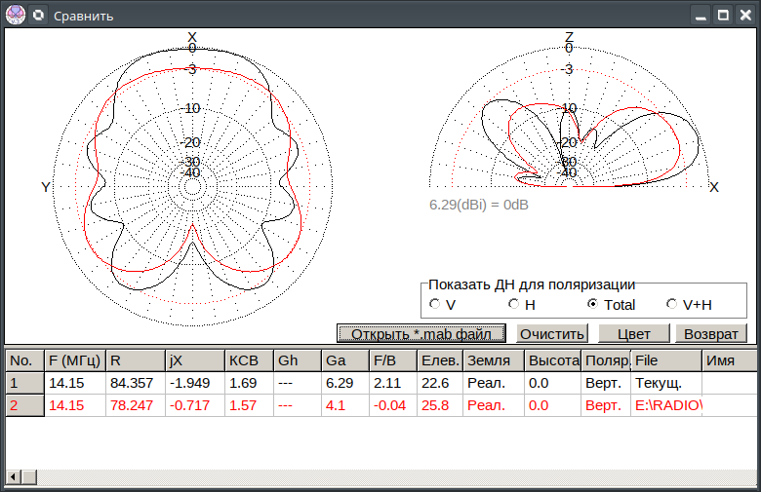The height and width of the screenshot is (492, 761).
Task: Click the F (МГц) column header
Action: click(x=75, y=360)
